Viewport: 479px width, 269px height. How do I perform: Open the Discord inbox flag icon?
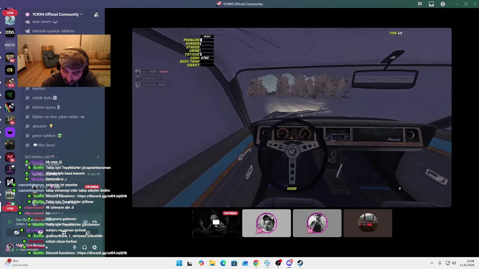(420, 4)
